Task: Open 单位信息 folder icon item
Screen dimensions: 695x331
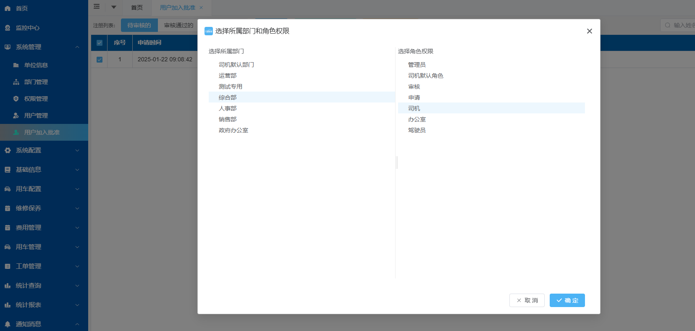Action: [x=16, y=65]
